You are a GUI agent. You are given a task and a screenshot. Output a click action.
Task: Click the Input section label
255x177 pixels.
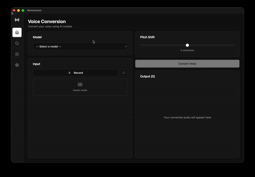[x=36, y=64]
